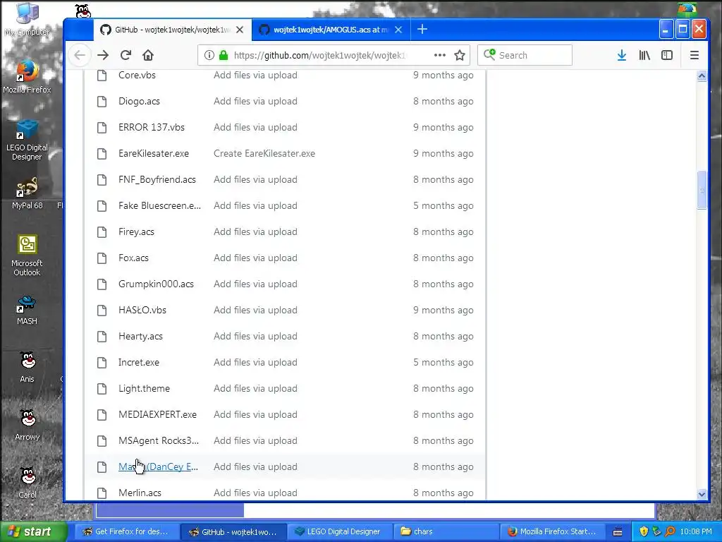Click the browser forward arrow button

103,55
